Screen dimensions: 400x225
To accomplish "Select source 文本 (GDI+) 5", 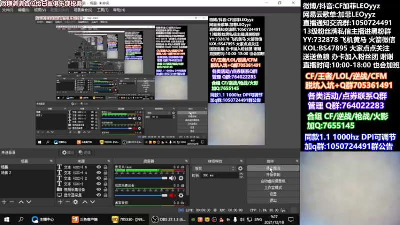I will pos(75,167).
